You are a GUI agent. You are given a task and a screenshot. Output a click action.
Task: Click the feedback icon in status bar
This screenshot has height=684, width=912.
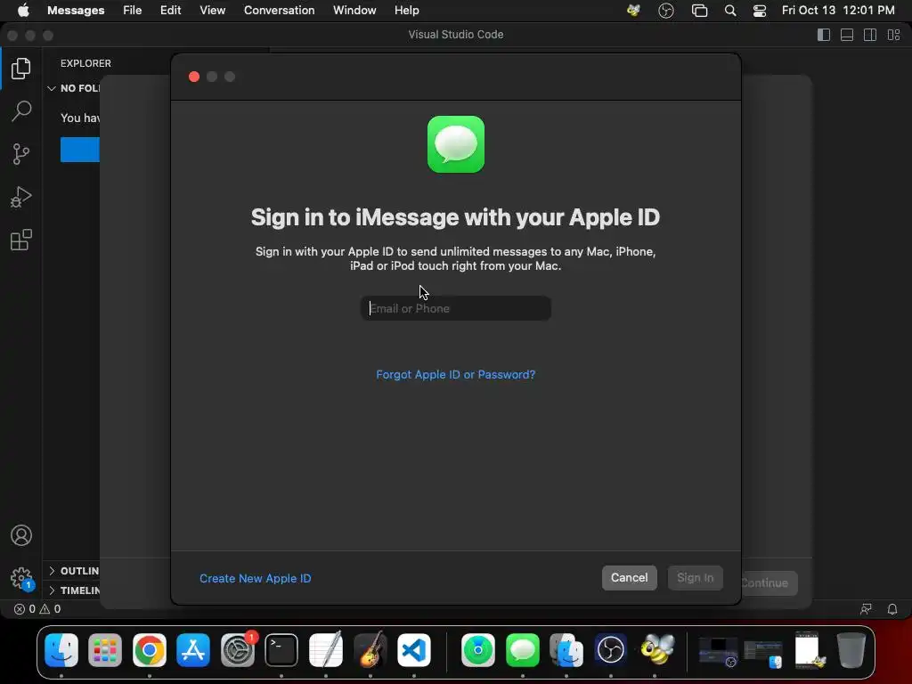(866, 609)
